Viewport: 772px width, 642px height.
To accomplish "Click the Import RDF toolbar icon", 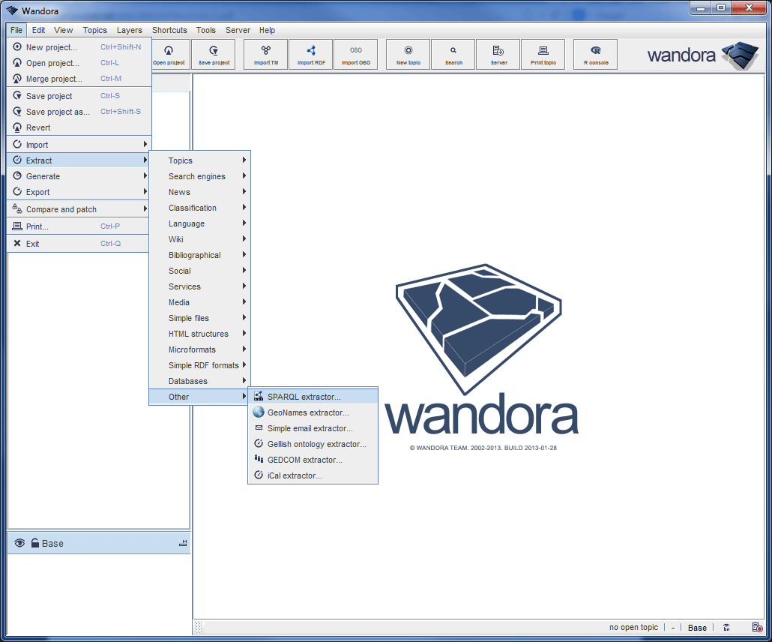I will coord(310,54).
